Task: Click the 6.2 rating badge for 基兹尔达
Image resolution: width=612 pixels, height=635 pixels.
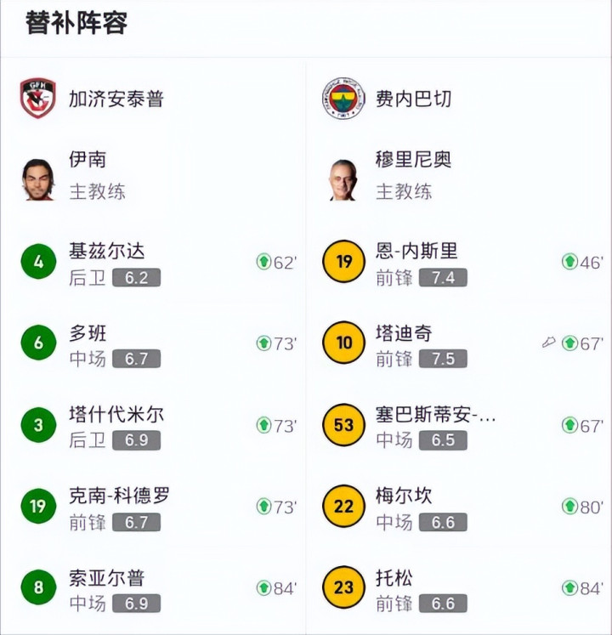Action: tap(137, 278)
